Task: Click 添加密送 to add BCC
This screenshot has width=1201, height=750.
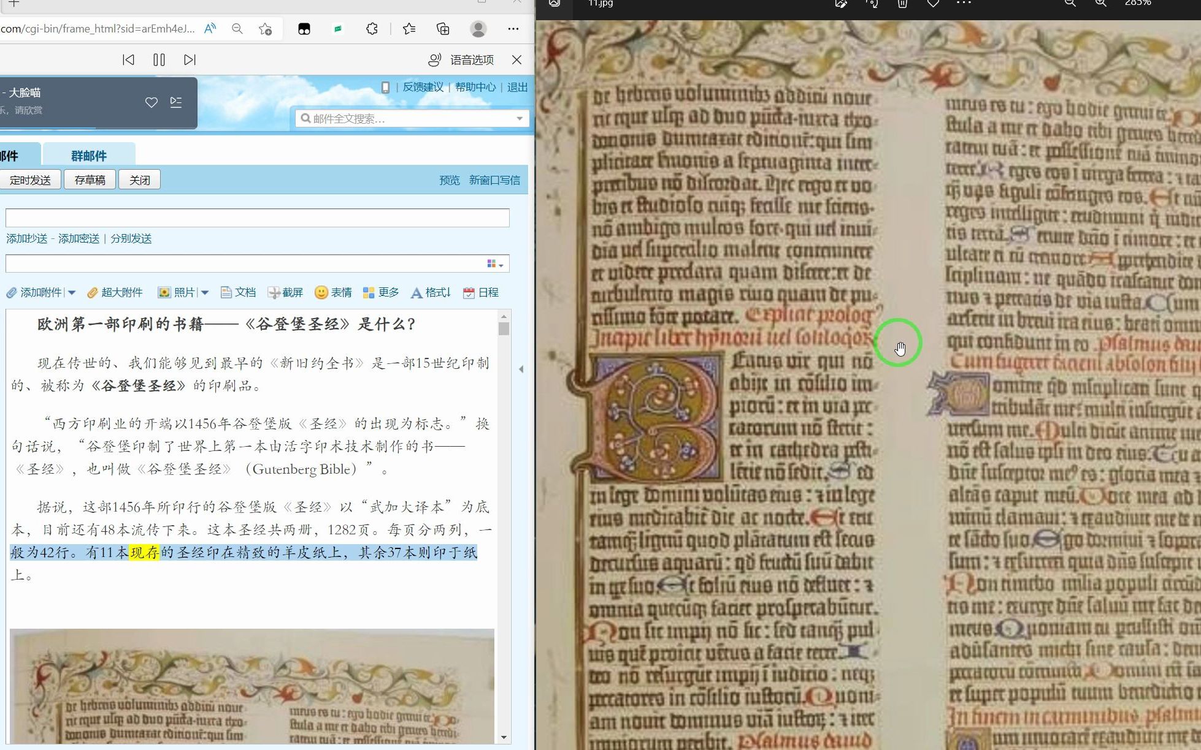Action: point(79,238)
